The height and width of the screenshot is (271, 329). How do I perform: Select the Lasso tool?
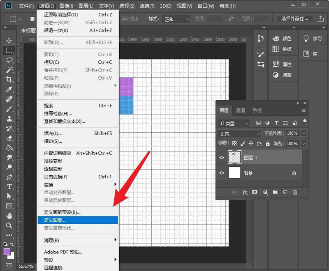click(x=8, y=60)
